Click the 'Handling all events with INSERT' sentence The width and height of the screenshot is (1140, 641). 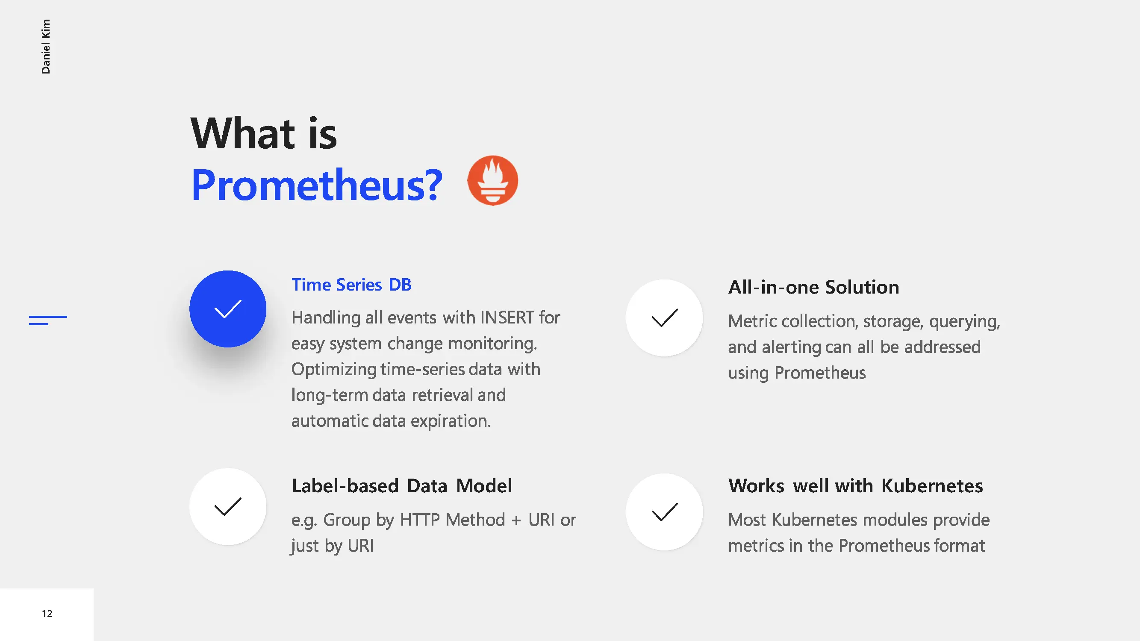point(425,330)
